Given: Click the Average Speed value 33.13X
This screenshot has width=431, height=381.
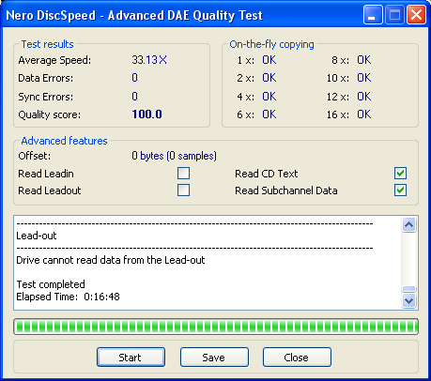Looking at the screenshot, I should coord(149,60).
